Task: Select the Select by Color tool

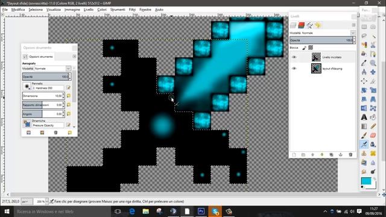Action: [364, 45]
